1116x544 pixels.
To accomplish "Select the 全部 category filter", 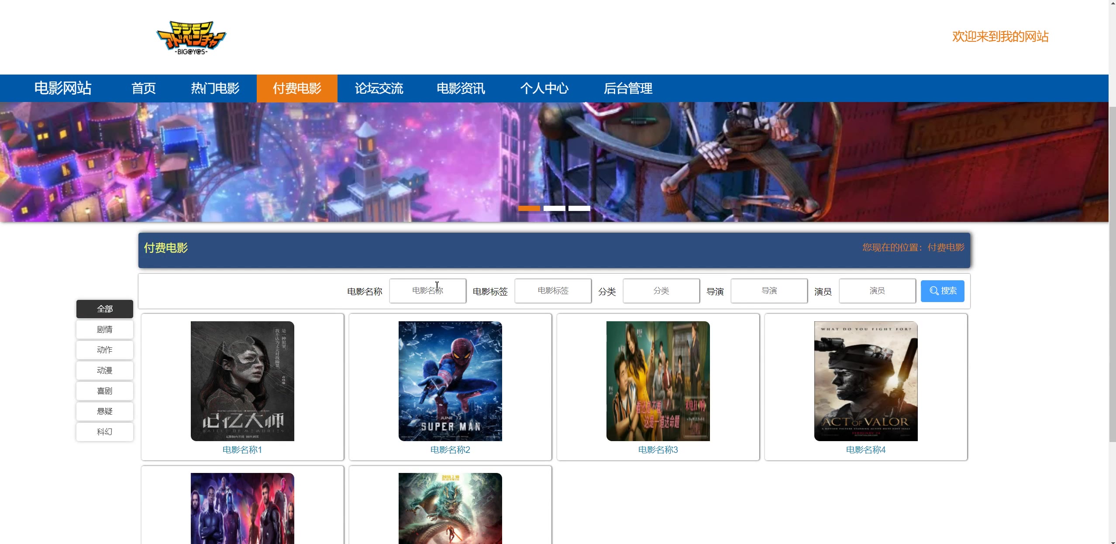I will 105,309.
